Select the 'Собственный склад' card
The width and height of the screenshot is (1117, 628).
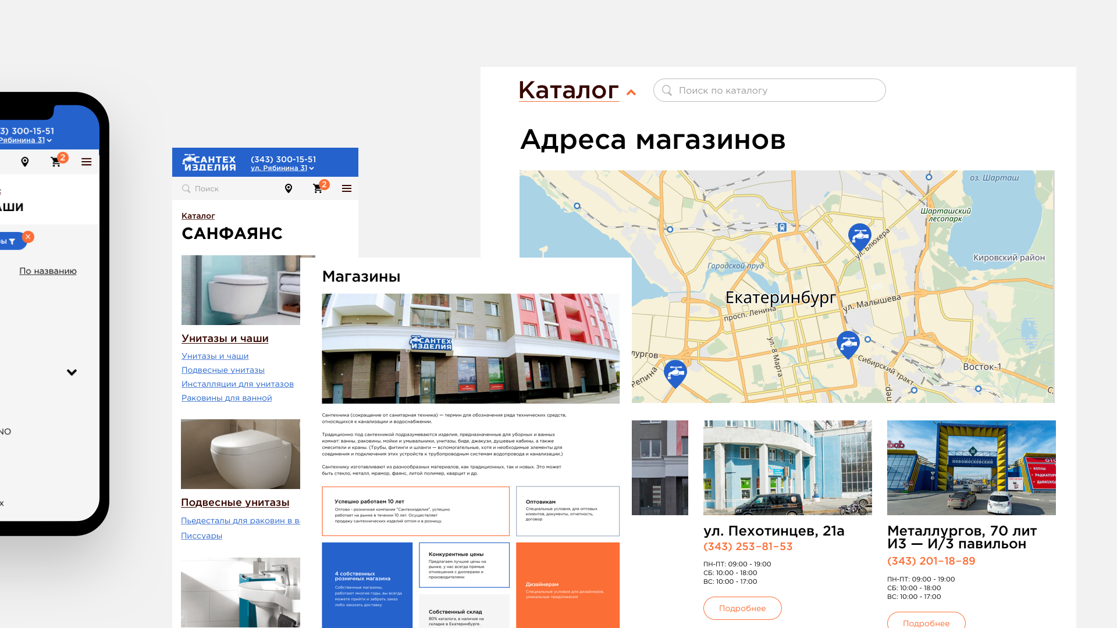[464, 611]
